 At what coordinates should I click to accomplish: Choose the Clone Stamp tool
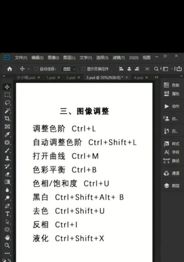7,158
